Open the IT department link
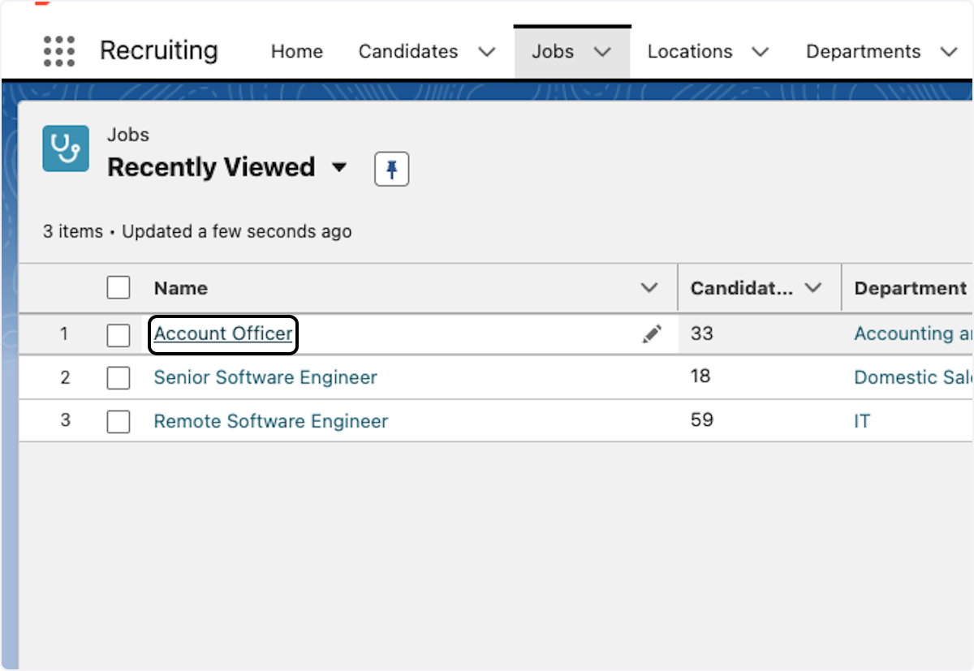 point(862,421)
